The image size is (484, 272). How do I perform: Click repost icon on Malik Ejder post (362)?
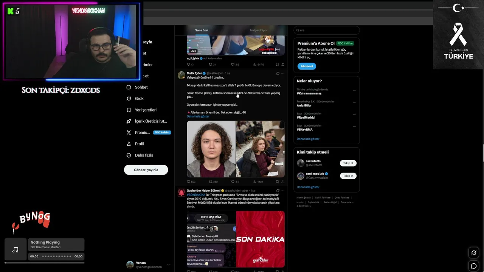pyautogui.click(x=211, y=182)
